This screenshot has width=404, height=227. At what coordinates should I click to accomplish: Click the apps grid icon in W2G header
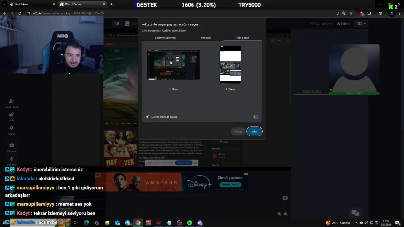click(117, 24)
